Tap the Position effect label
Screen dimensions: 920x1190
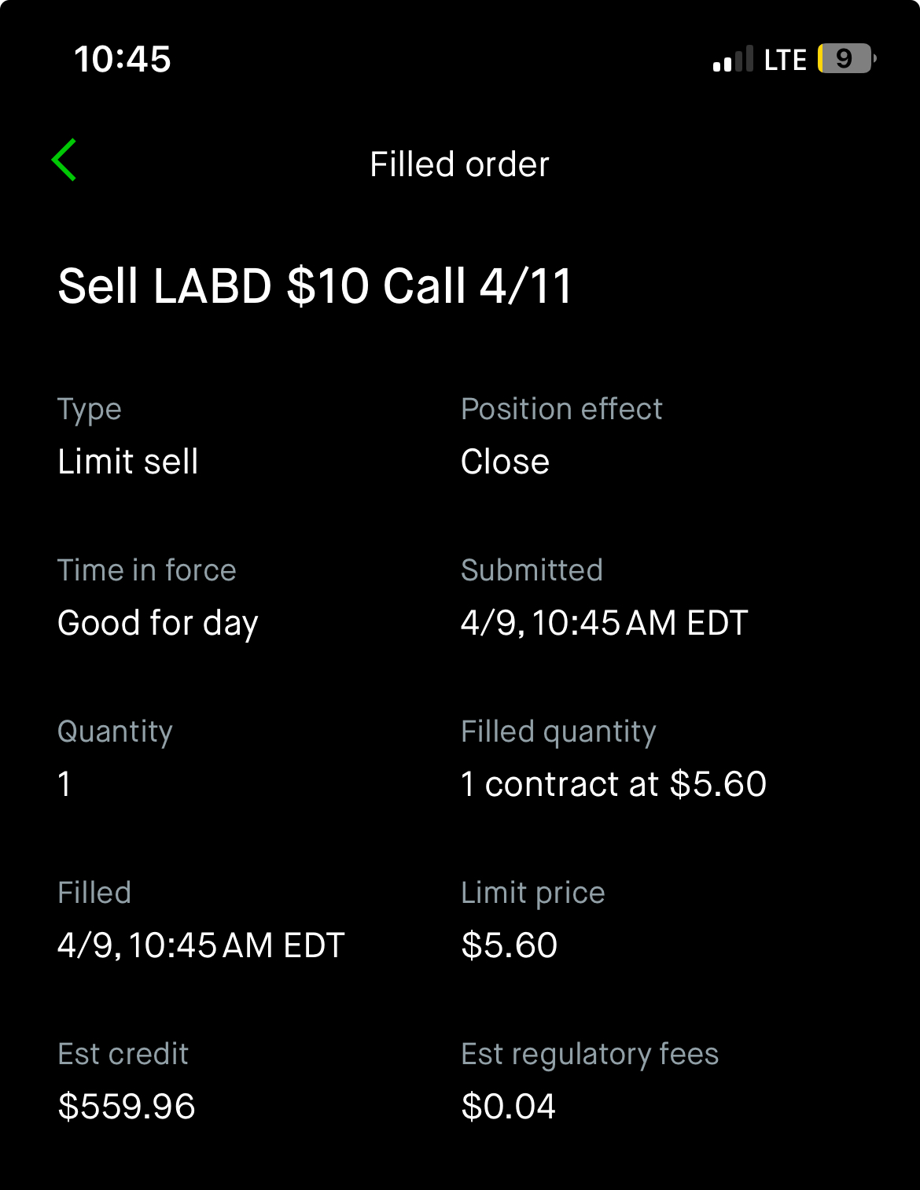point(561,409)
